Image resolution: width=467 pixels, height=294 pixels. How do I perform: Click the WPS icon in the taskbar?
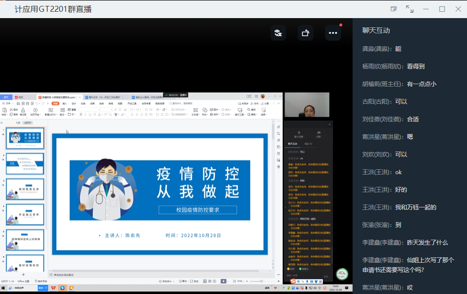tap(54, 288)
